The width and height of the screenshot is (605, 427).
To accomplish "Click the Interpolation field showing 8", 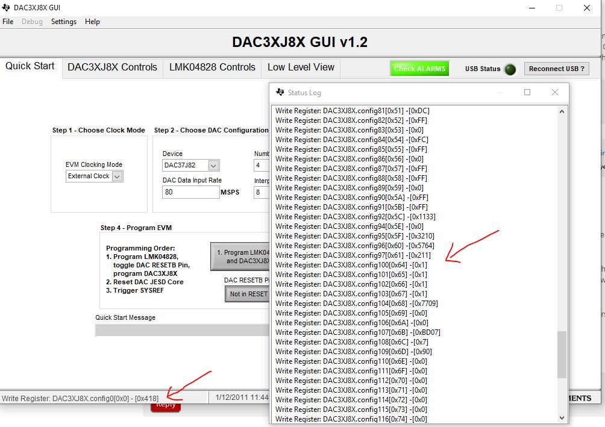I will 261,192.
